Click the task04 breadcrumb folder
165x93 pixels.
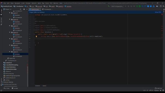[52, 6]
